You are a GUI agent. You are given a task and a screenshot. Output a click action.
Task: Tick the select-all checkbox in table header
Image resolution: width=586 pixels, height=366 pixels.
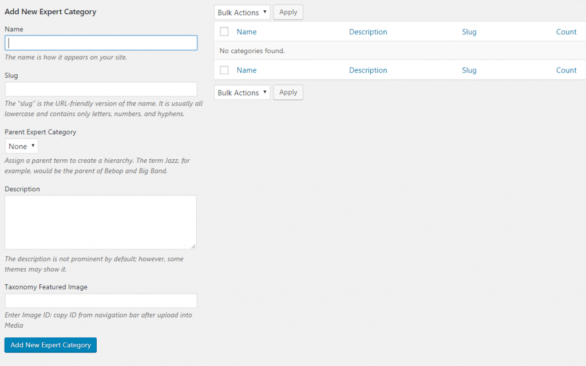(224, 32)
